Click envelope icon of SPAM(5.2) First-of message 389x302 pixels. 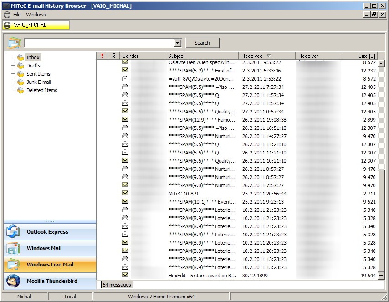tap(125, 70)
